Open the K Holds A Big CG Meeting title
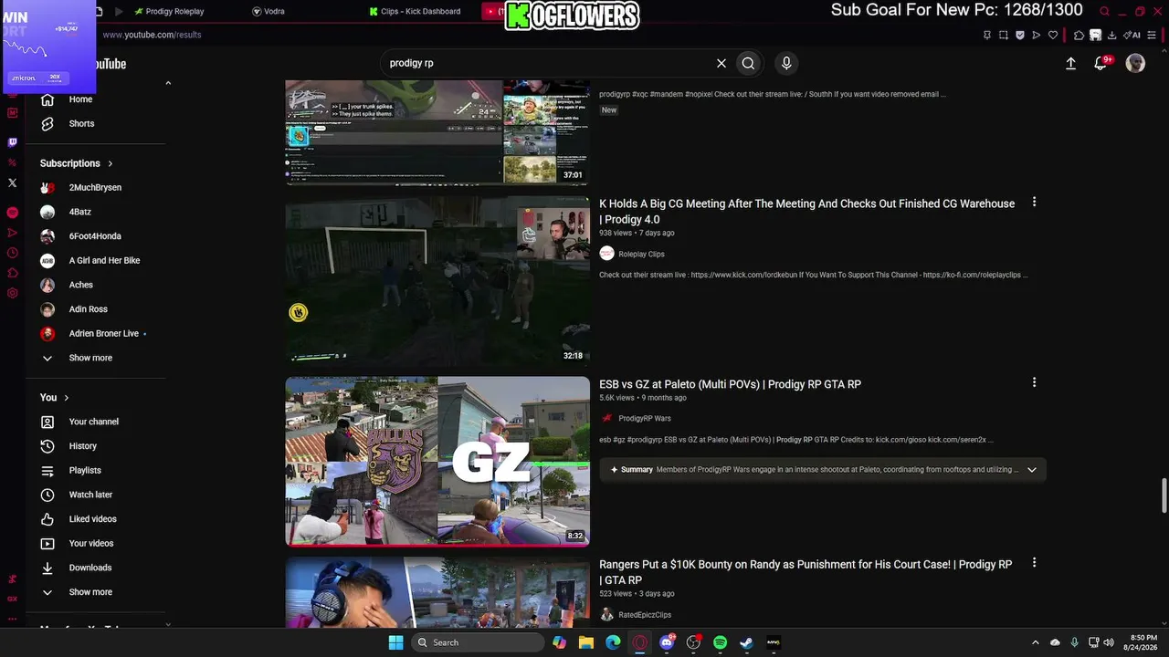Image resolution: width=1169 pixels, height=657 pixels. 807,212
